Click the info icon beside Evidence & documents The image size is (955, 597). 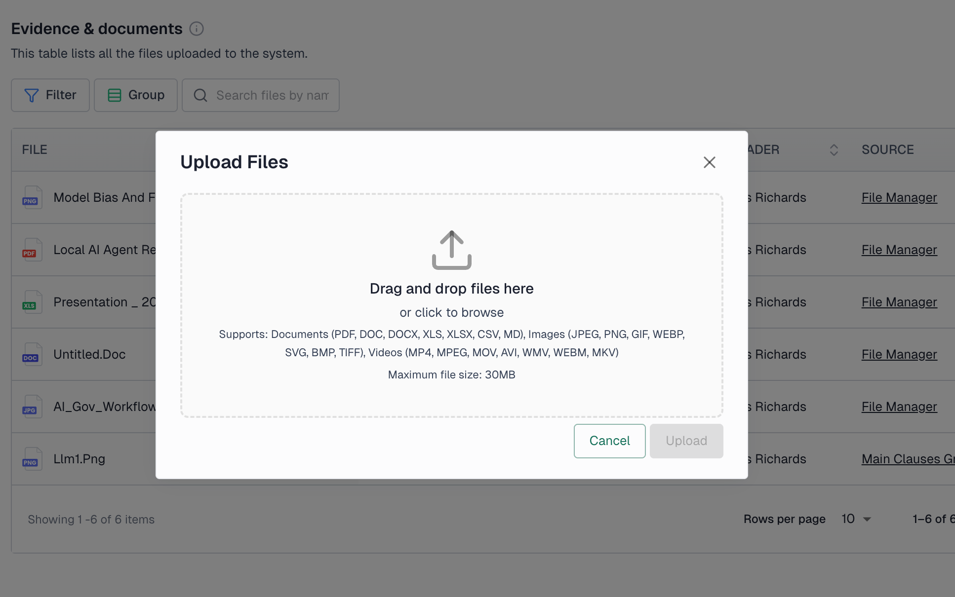coord(197,29)
